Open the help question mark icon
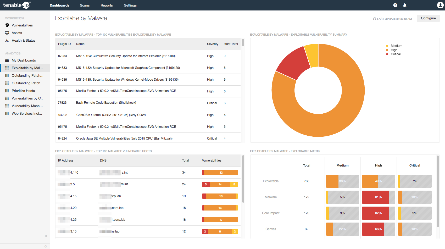Viewport: 445px width, 249px height. pos(395,5)
